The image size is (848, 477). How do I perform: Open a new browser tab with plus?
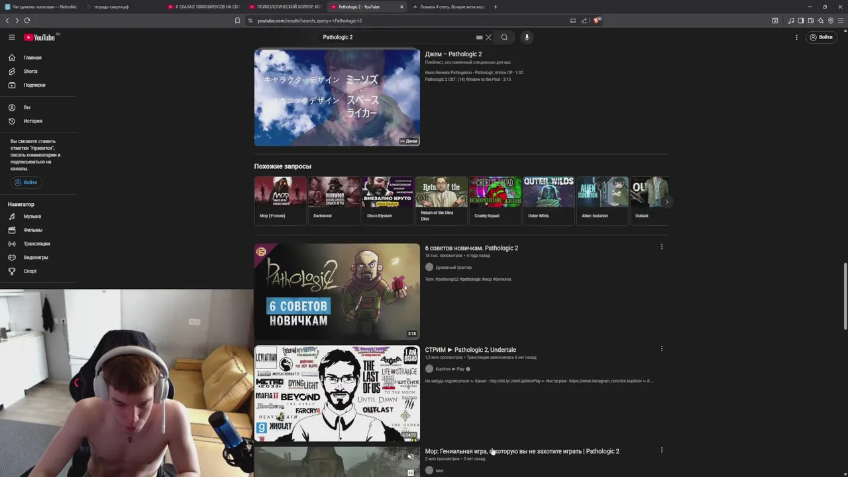[x=496, y=7]
